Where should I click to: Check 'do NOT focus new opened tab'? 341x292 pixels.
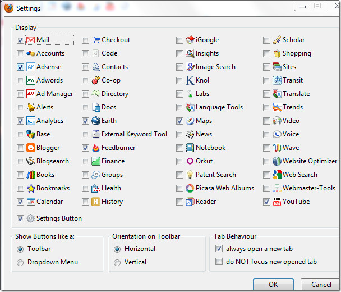(x=219, y=262)
